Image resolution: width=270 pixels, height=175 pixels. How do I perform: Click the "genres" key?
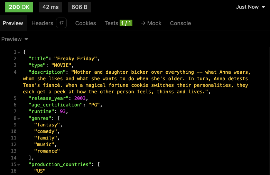(x=40, y=119)
